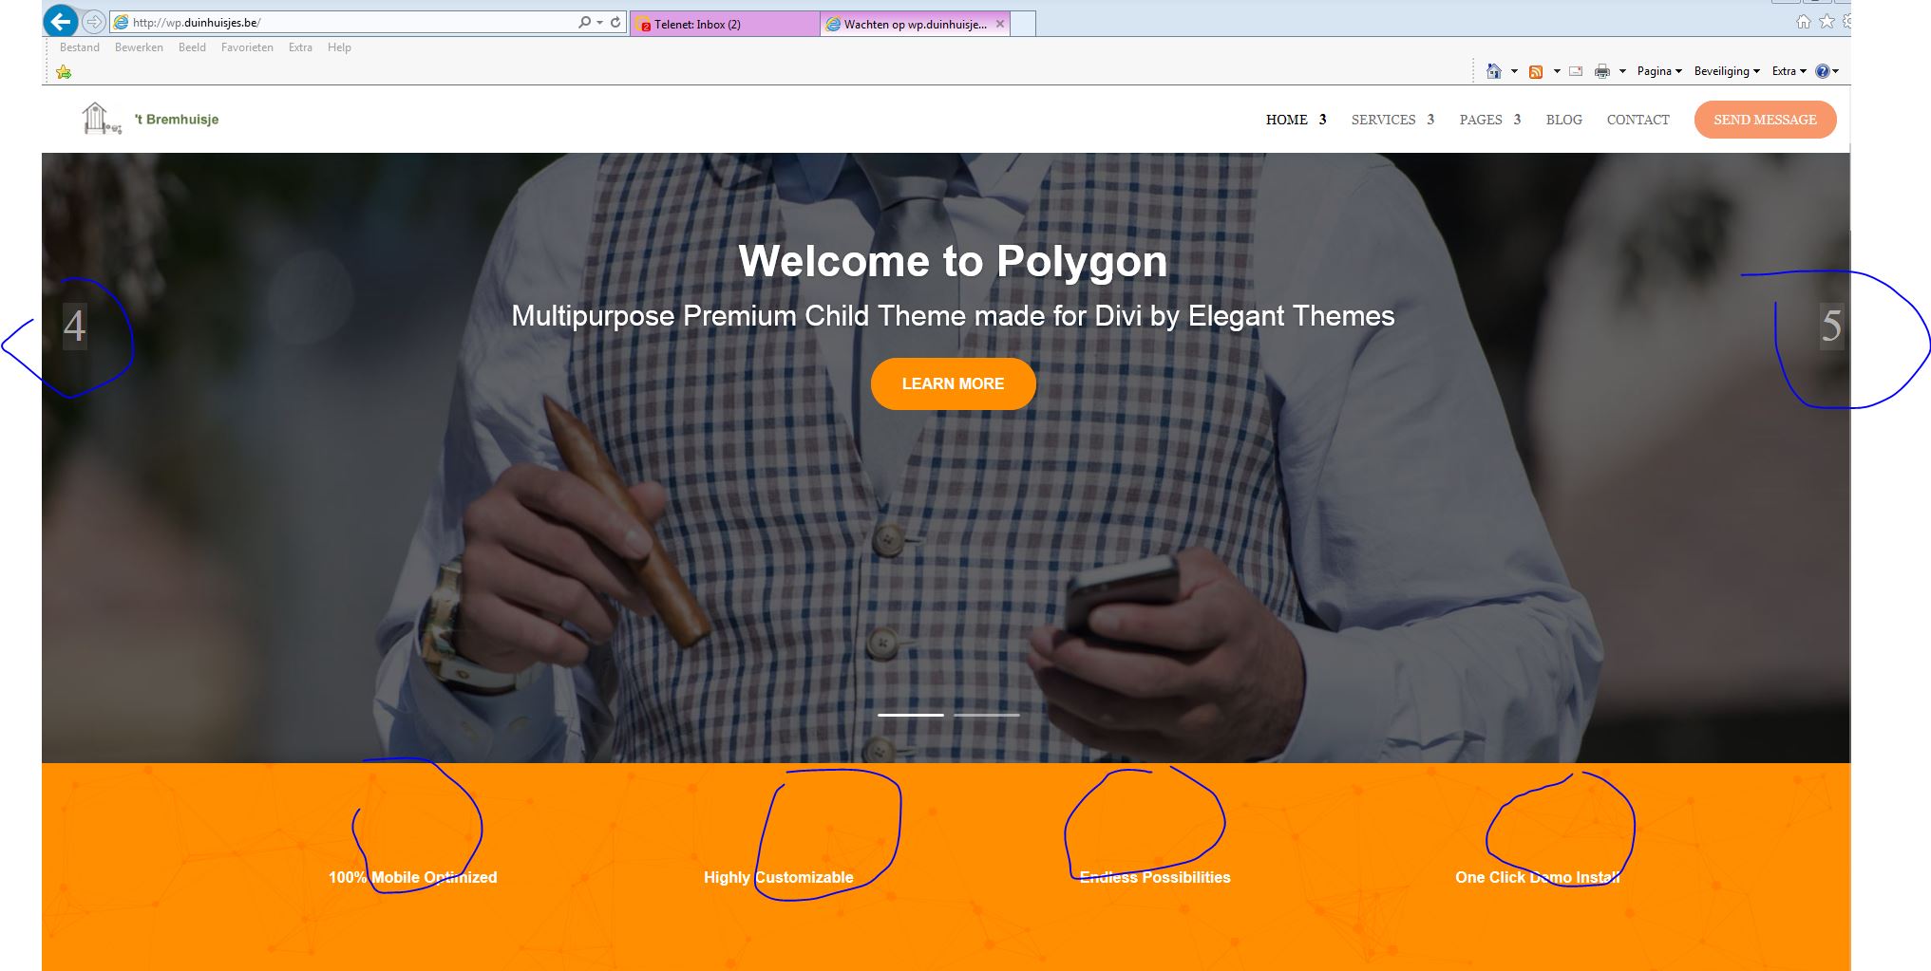Go to the BLOG page link
The width and height of the screenshot is (1931, 971).
tap(1563, 120)
